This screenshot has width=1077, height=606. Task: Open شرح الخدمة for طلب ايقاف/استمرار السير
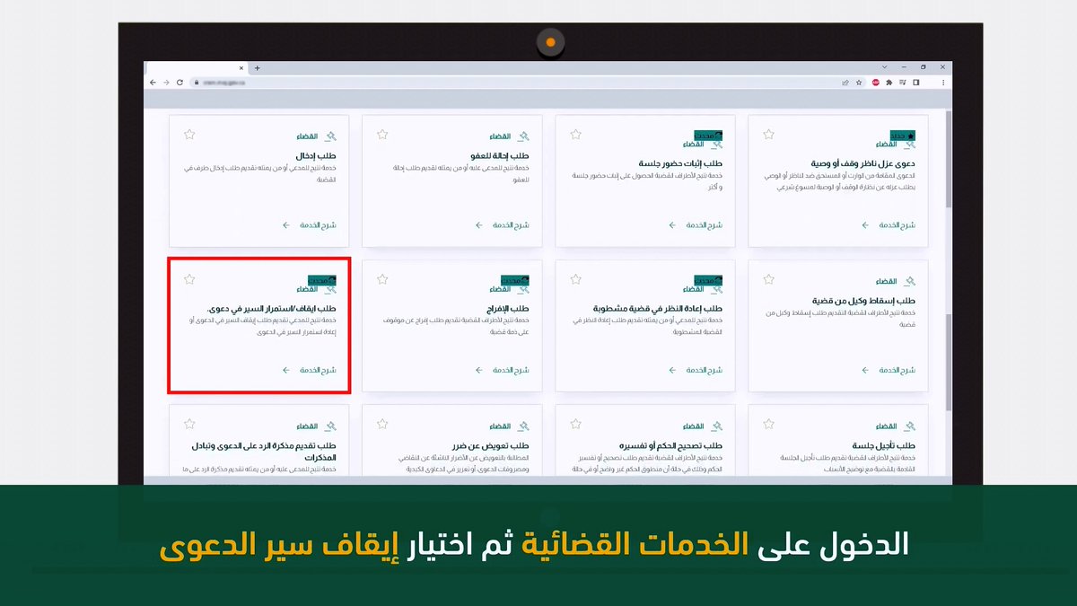click(x=319, y=370)
